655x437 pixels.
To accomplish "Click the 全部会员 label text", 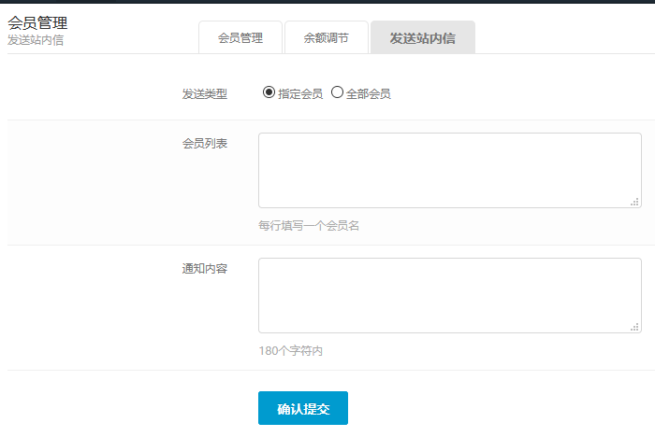I will coord(368,93).
